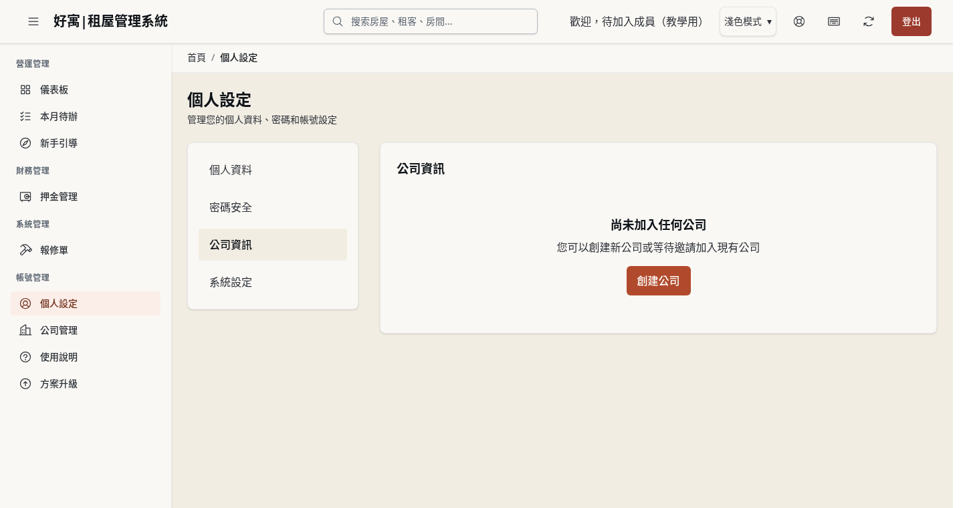Click the 方案升級 up-arrow icon
This screenshot has width=963, height=508.
(x=25, y=384)
